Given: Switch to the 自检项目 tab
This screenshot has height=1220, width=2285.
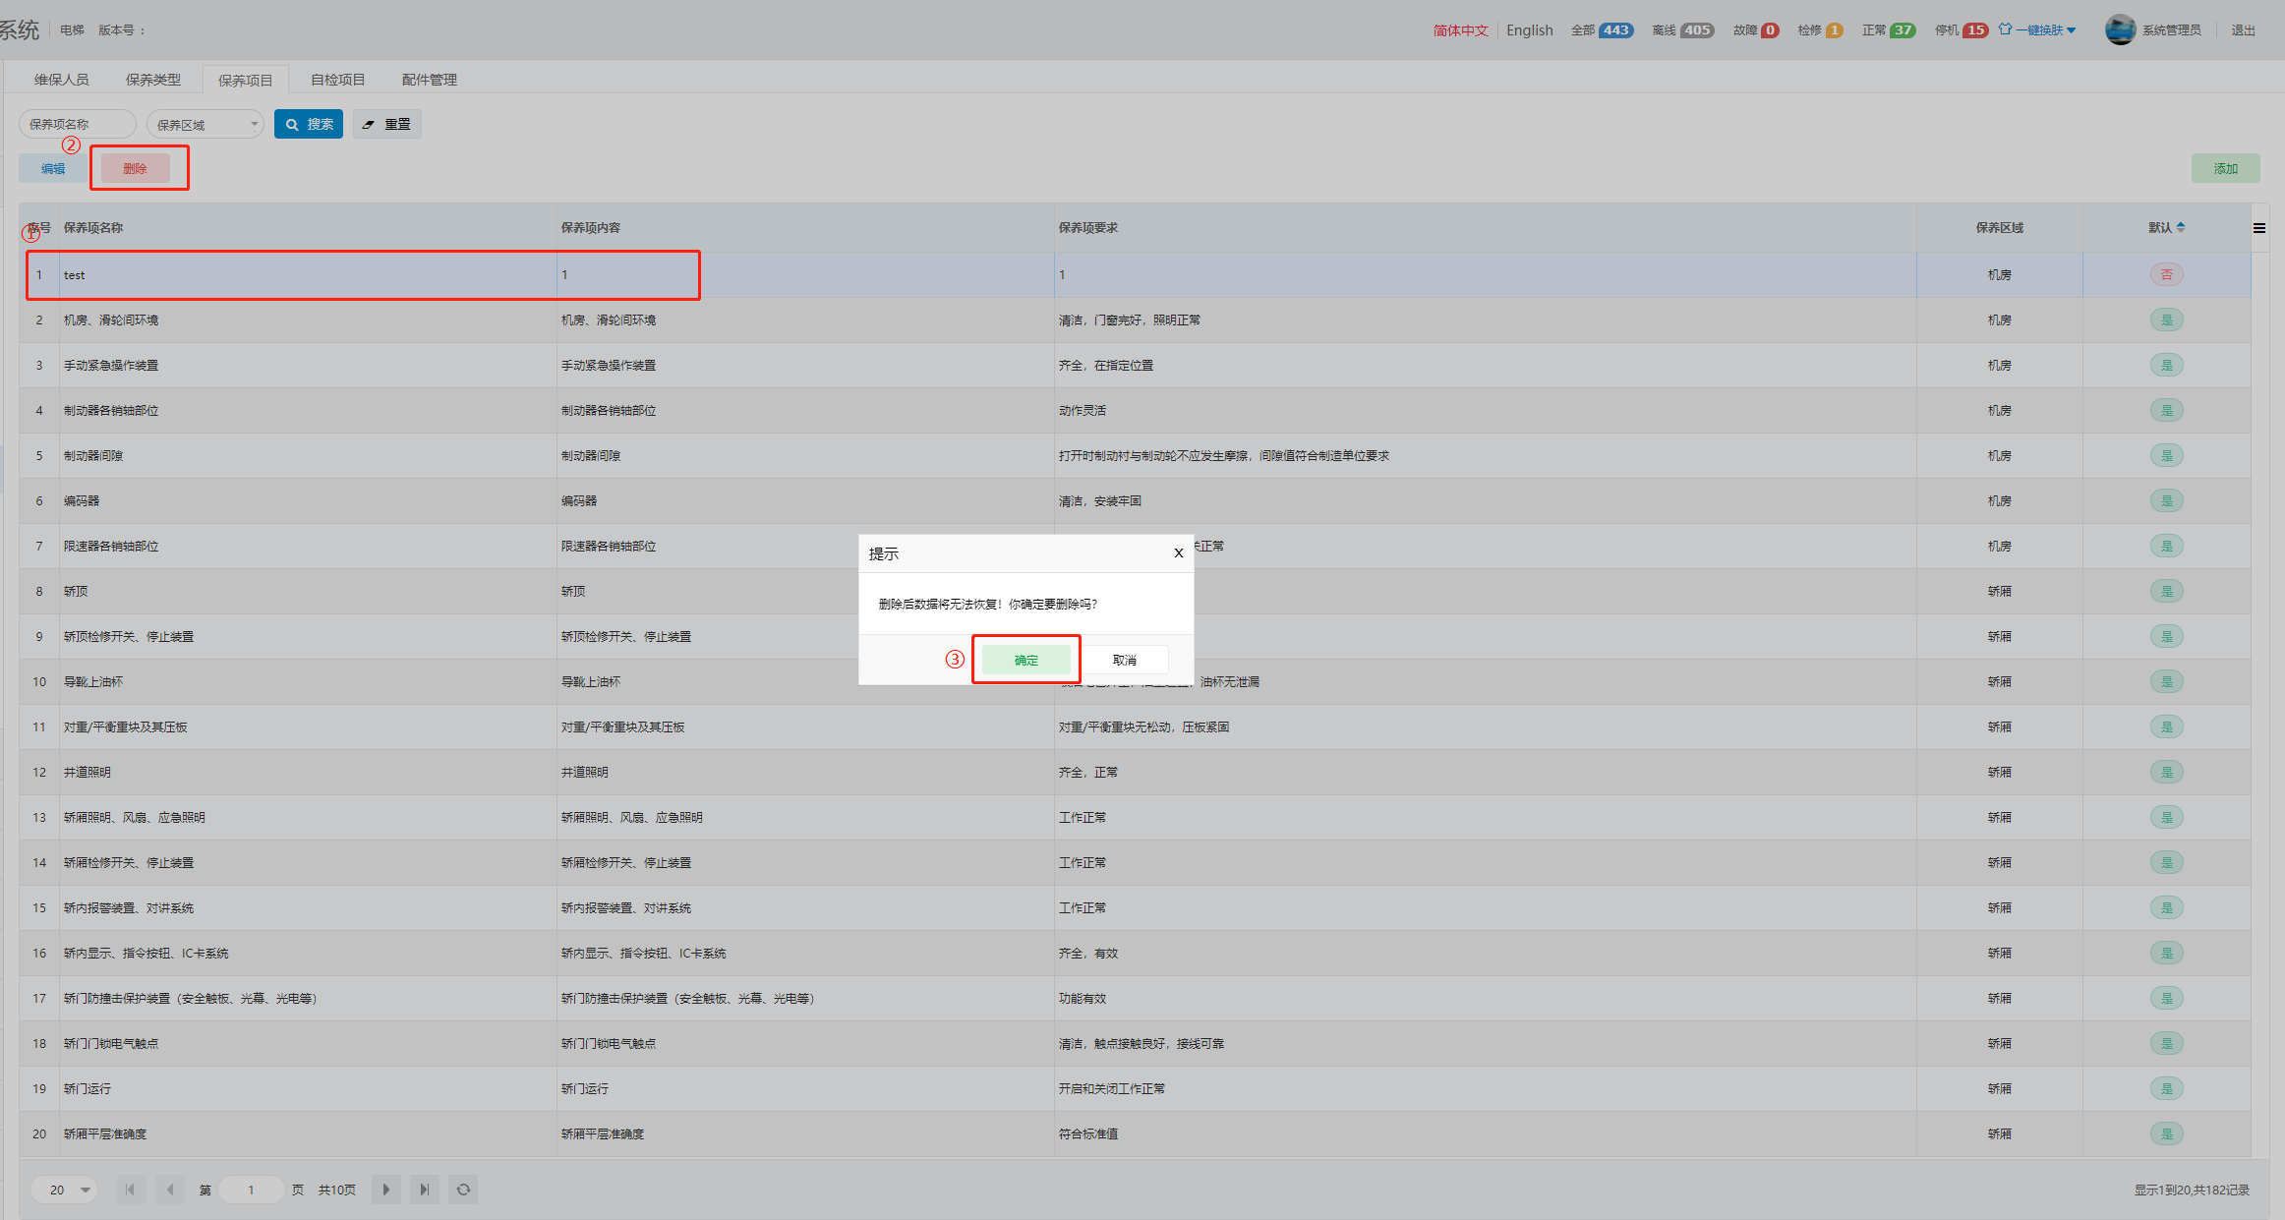Looking at the screenshot, I should (x=337, y=80).
